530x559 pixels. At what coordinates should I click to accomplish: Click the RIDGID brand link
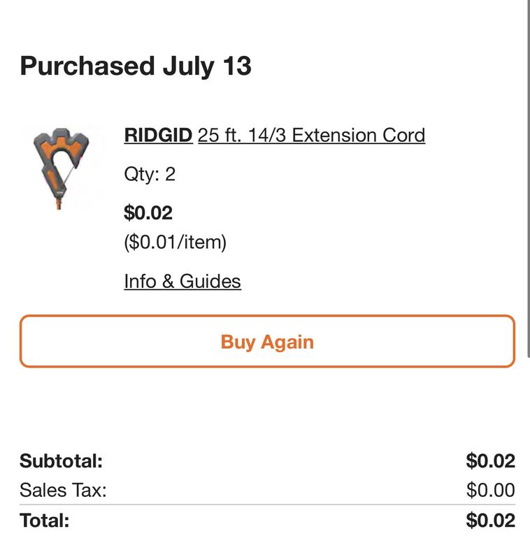click(x=158, y=136)
